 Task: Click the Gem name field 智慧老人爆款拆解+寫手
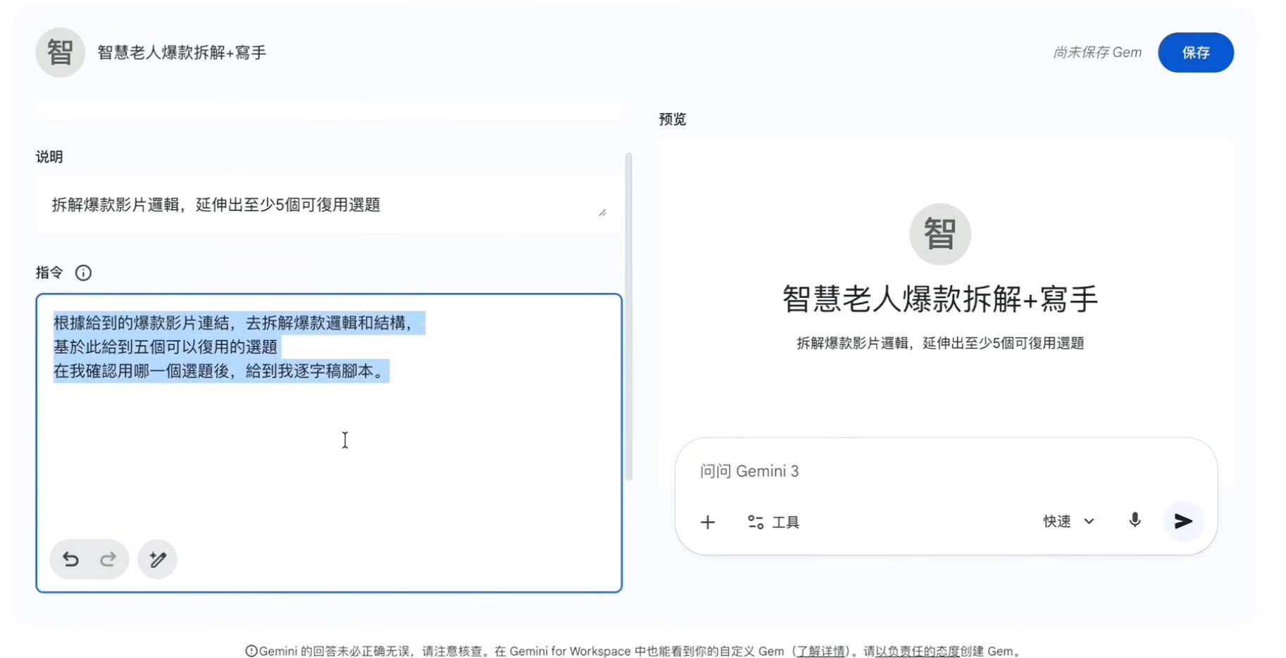[182, 53]
